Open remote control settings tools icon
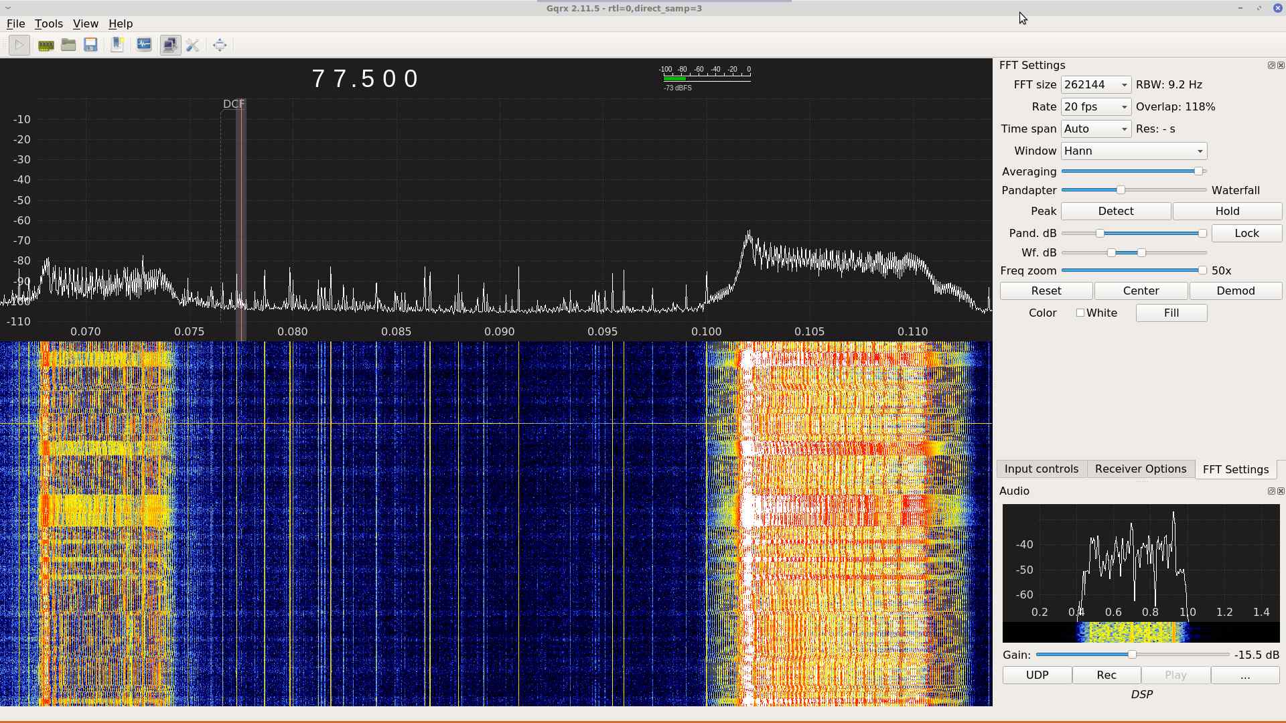 [193, 45]
